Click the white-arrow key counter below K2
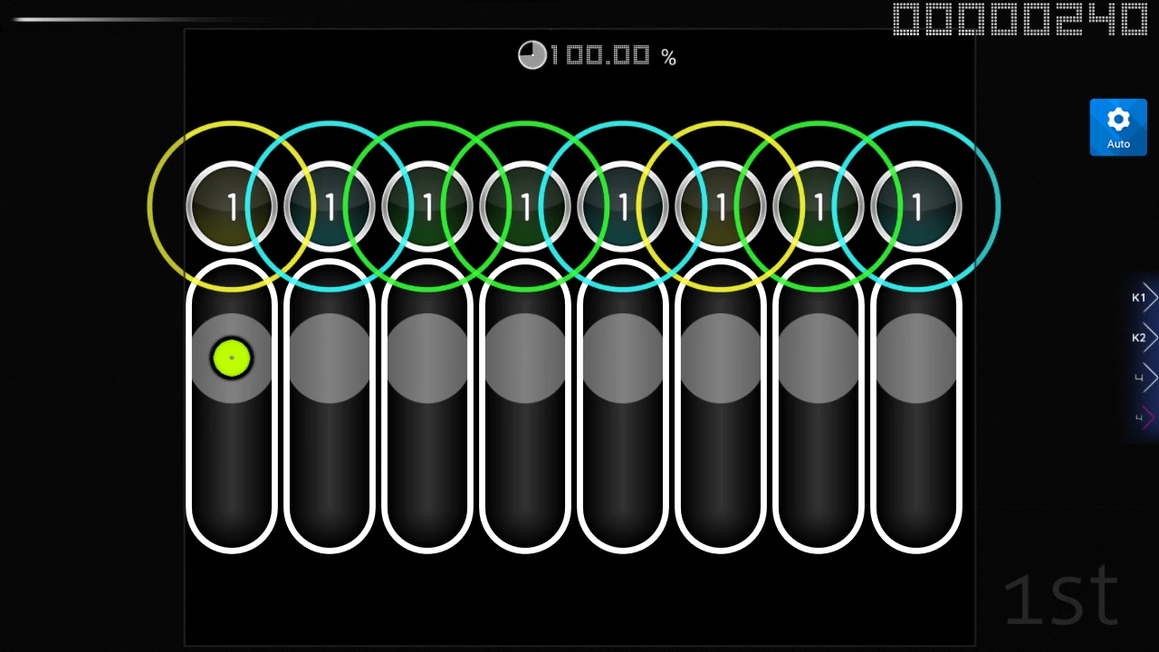Viewport: 1159px width, 652px height. pos(1145,378)
